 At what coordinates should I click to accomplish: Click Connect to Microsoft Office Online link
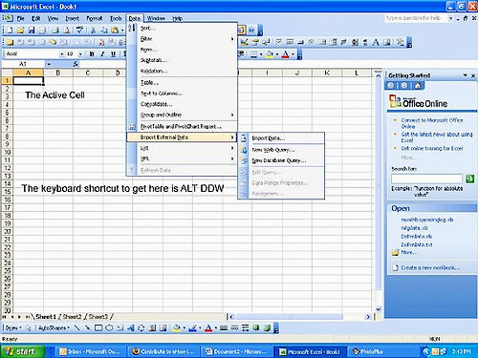(x=432, y=123)
